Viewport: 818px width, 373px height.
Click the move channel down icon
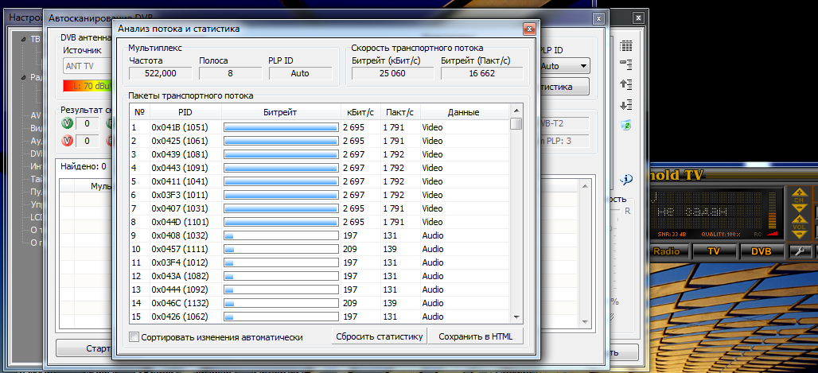click(x=625, y=104)
